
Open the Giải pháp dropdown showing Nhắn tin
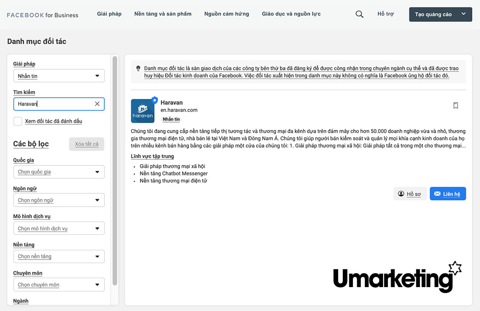tap(59, 76)
